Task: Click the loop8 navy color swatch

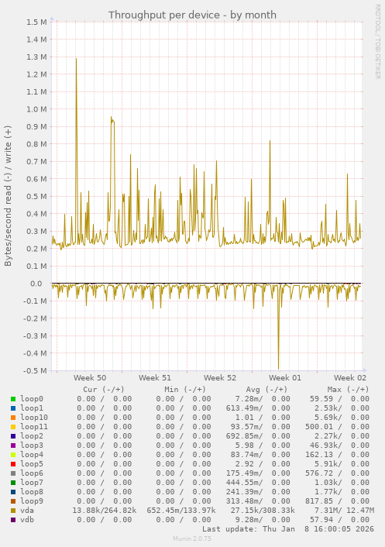Action: tap(13, 492)
